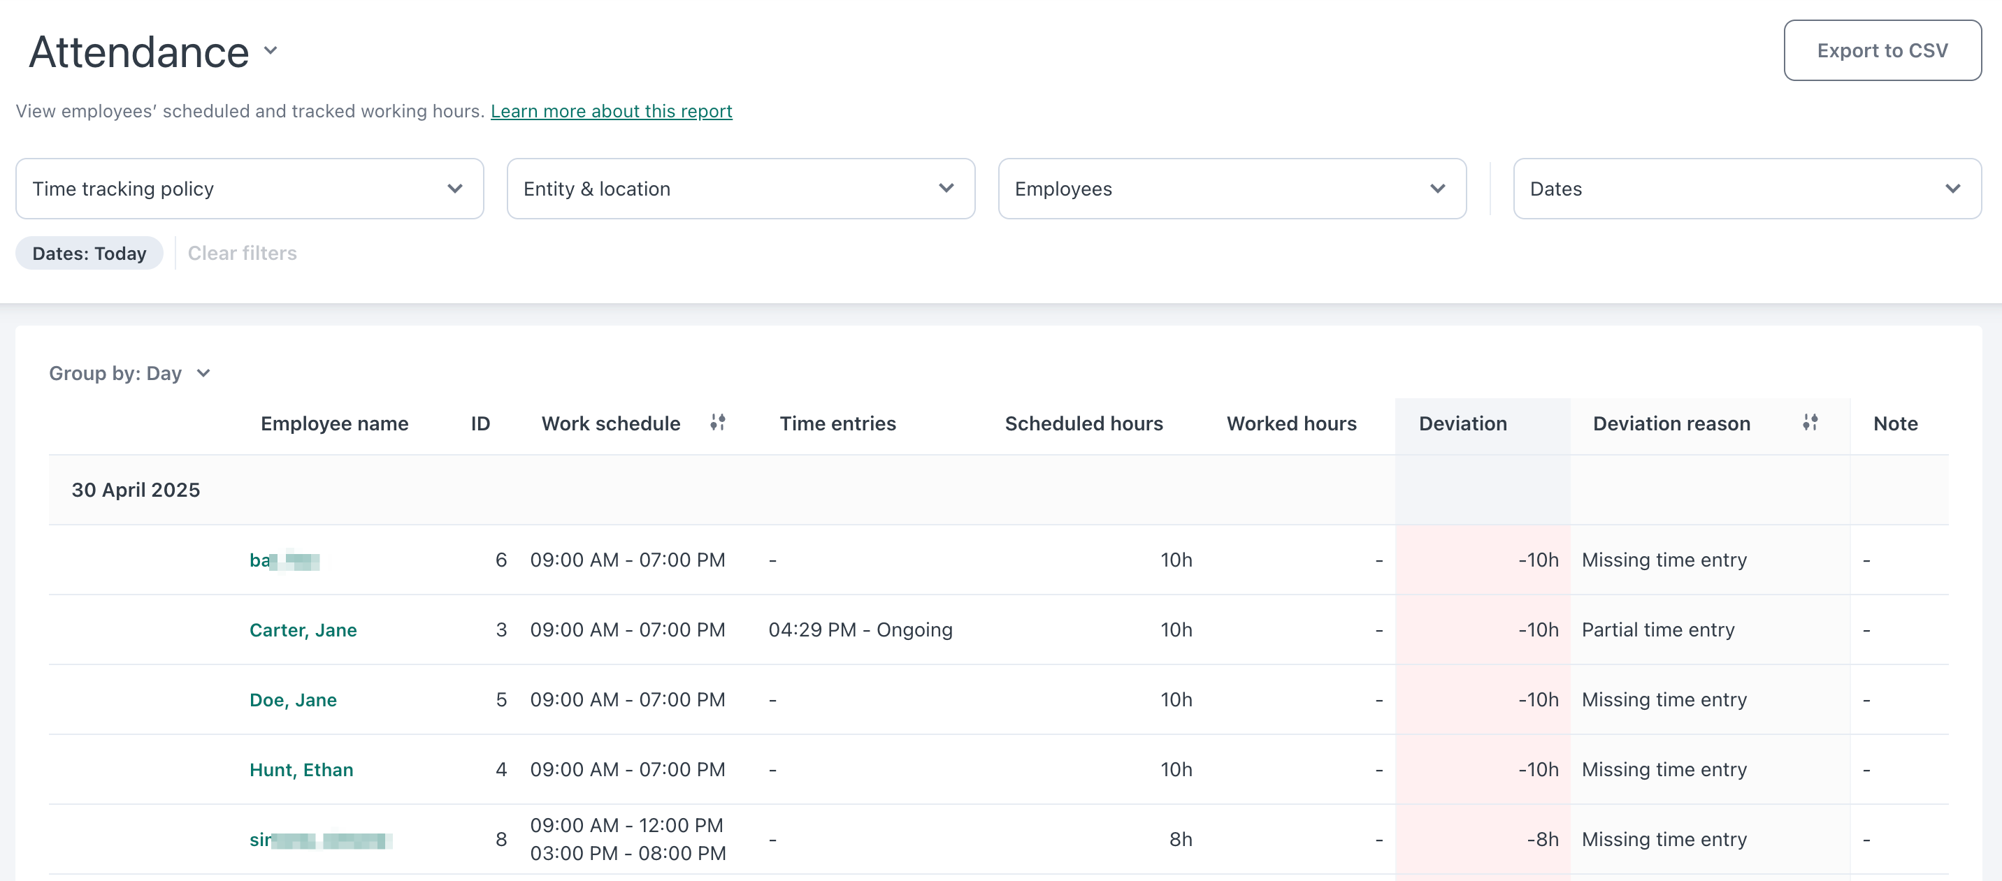The height and width of the screenshot is (881, 2002).
Task: Click the Deviation column header
Action: click(1462, 423)
